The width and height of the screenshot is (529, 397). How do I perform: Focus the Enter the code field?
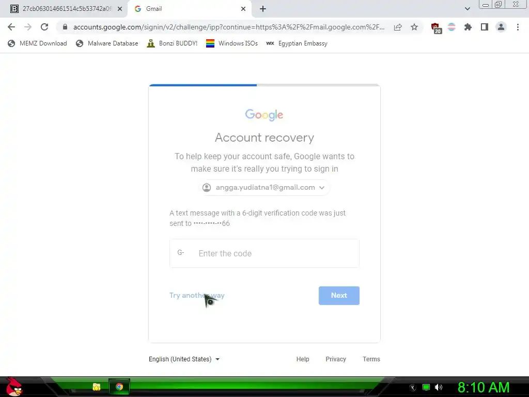click(x=264, y=253)
